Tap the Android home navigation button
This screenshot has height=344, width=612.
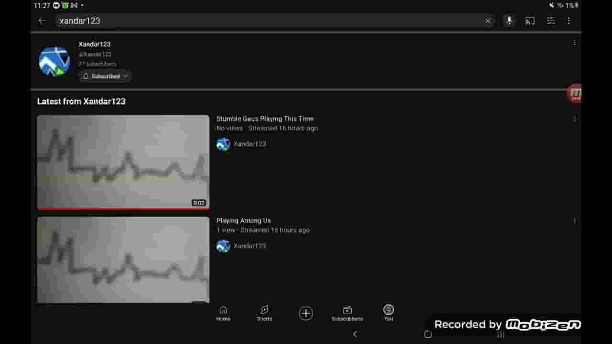(428, 334)
